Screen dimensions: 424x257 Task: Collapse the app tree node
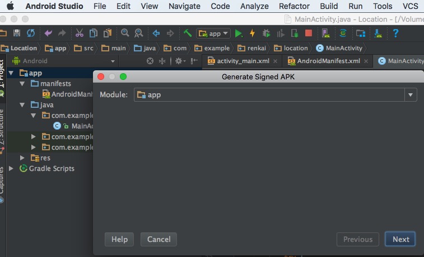(11, 73)
